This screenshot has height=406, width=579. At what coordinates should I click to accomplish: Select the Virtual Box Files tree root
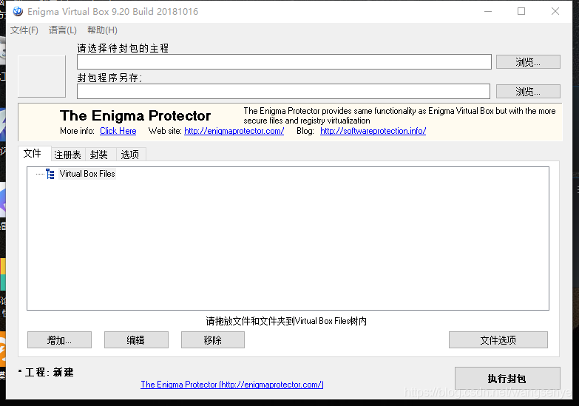(x=87, y=174)
